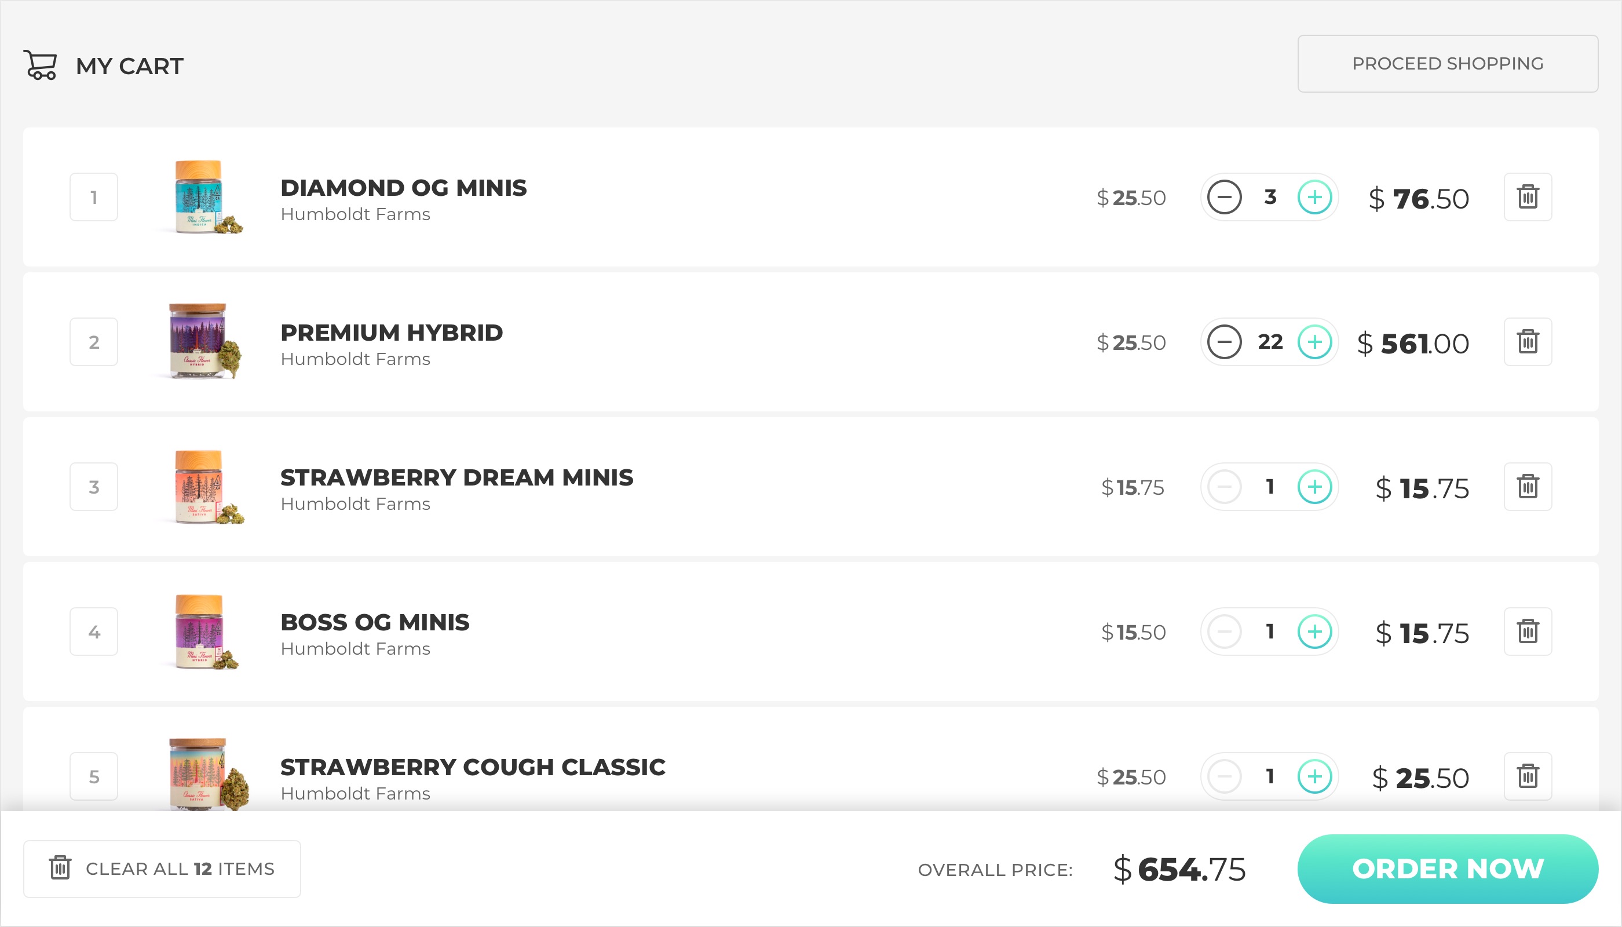This screenshot has height=927, width=1622.
Task: Open Strawberry Dream Minis product title
Action: tap(456, 477)
